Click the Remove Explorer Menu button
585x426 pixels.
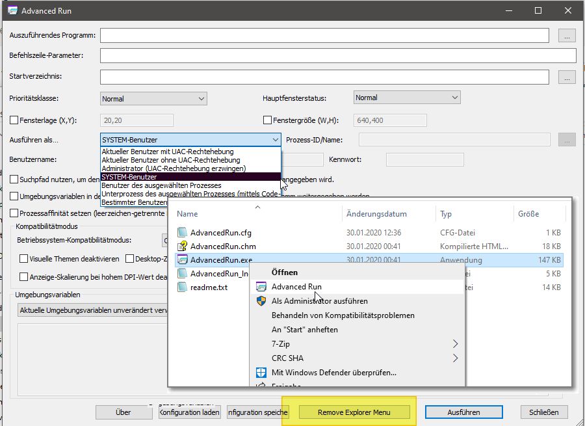coord(354,412)
